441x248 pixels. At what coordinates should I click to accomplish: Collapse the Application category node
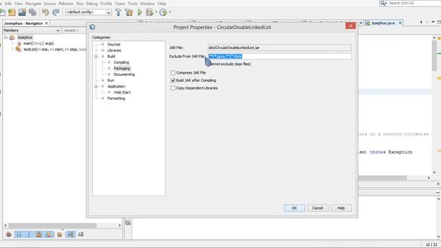(96, 86)
